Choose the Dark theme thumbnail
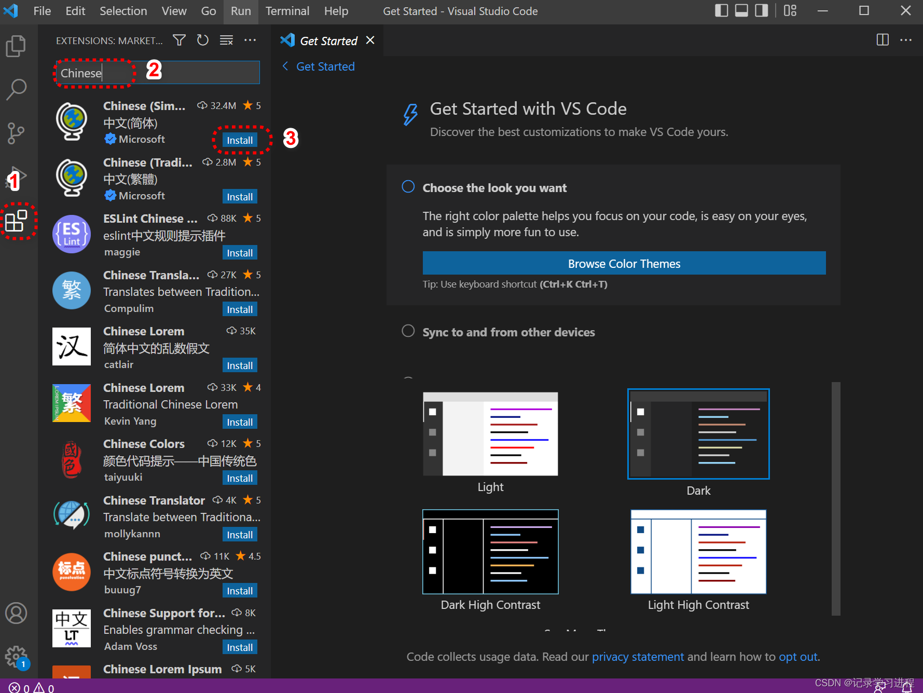This screenshot has width=923, height=693. coord(698,434)
